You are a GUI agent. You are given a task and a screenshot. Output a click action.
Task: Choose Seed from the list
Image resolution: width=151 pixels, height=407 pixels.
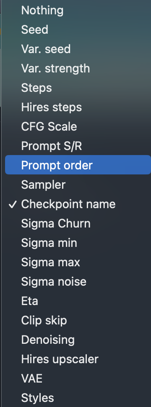[x=78, y=29]
